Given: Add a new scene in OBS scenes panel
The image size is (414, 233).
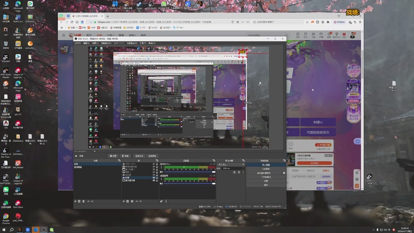Looking at the screenshot, I should 75,201.
